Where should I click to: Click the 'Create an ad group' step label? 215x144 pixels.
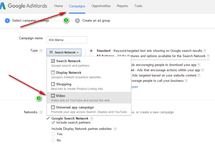click(x=96, y=20)
